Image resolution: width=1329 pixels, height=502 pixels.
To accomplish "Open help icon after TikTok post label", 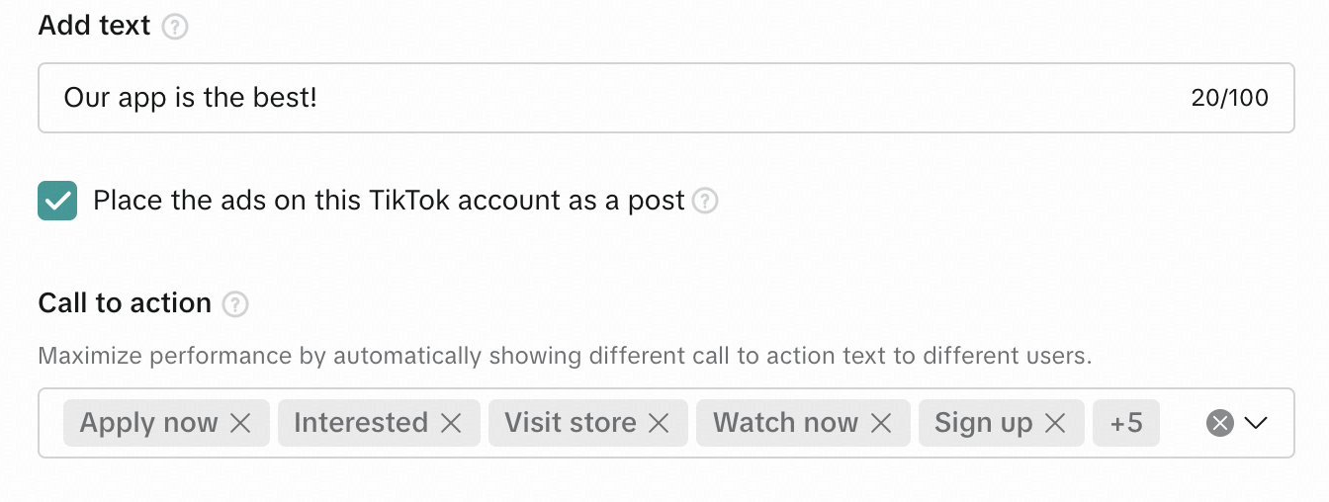I will pyautogui.click(x=705, y=202).
